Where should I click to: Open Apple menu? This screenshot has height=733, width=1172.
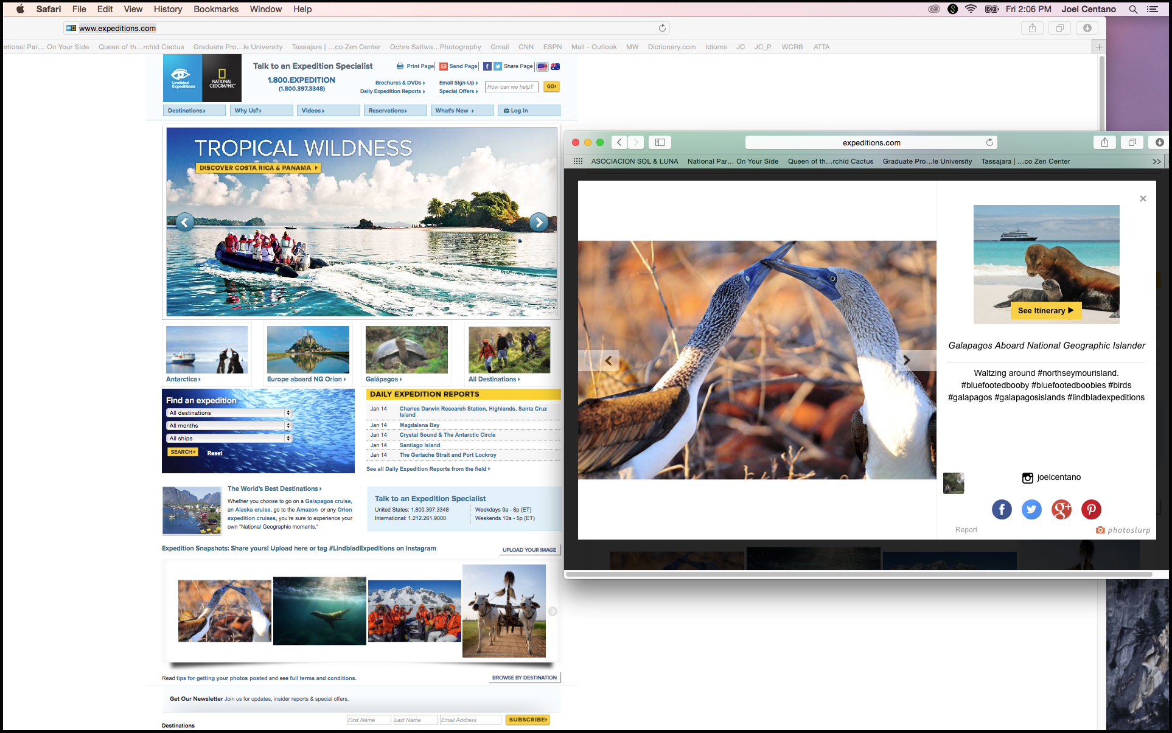tap(20, 9)
